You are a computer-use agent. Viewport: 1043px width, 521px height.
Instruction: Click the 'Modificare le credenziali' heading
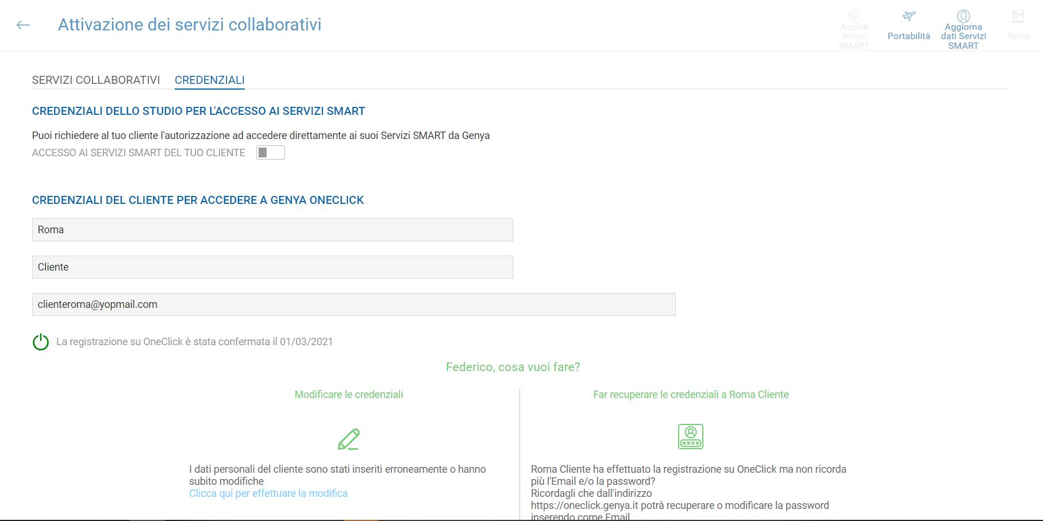(x=349, y=395)
